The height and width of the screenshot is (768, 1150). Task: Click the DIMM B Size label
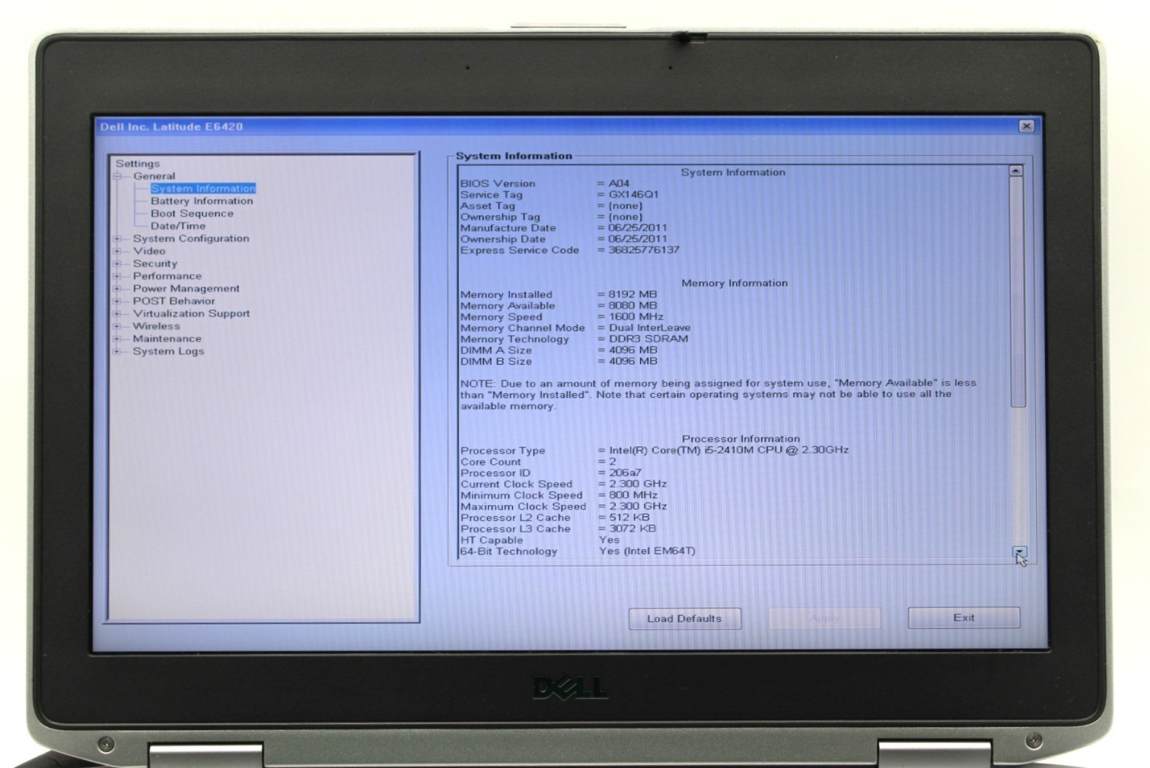tap(496, 362)
